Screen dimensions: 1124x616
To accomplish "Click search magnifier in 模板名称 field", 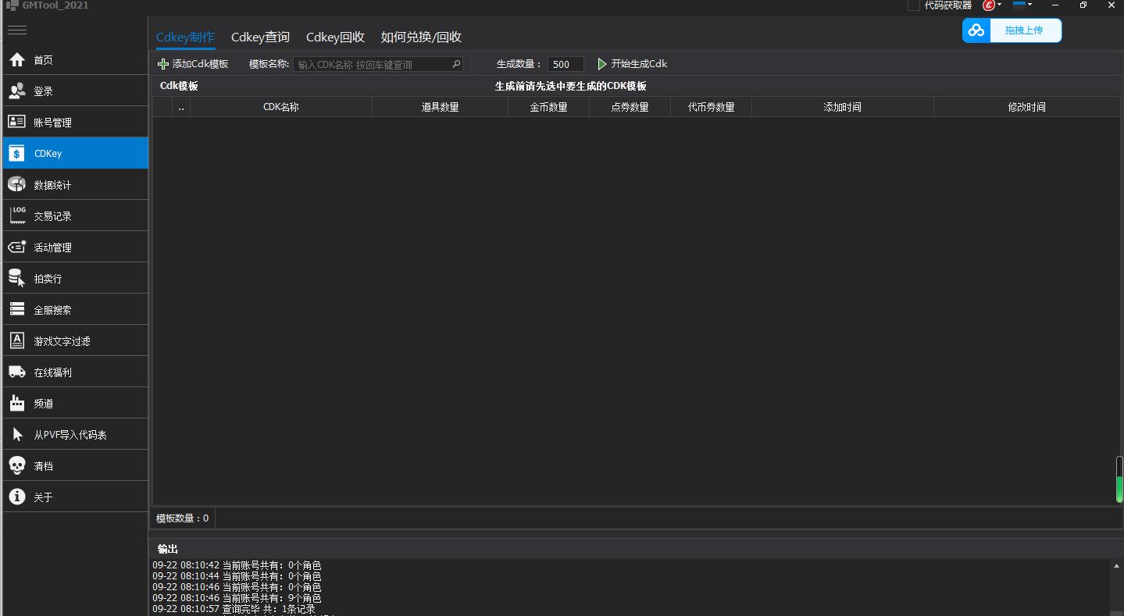I will [x=456, y=64].
